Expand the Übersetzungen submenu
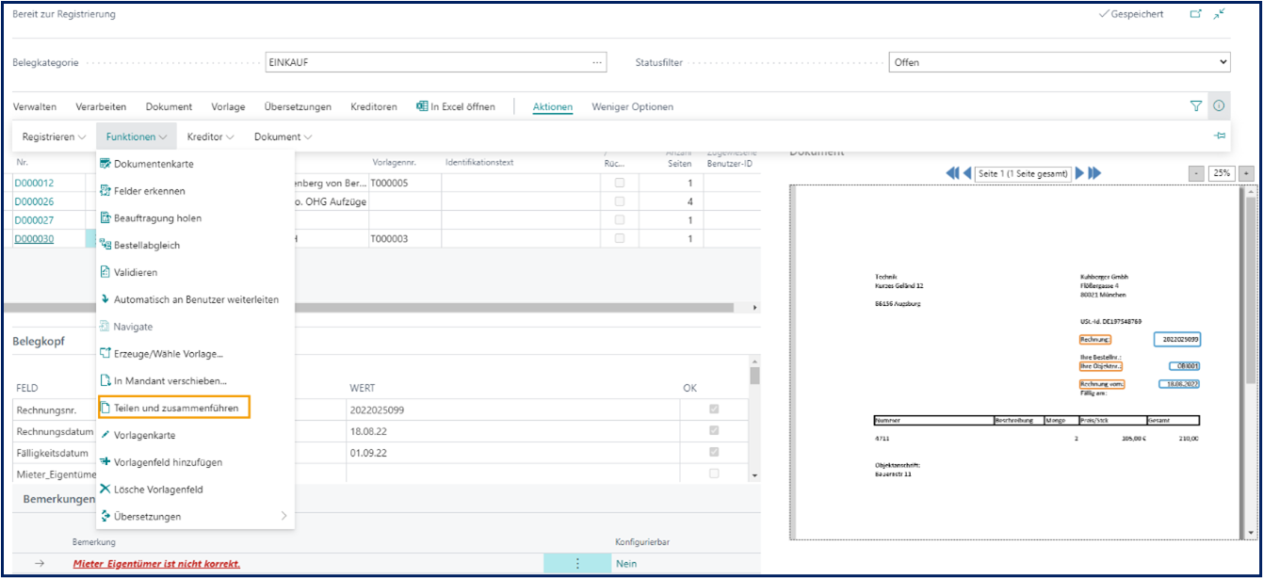Screen dimensions: 1263x578 (195, 516)
